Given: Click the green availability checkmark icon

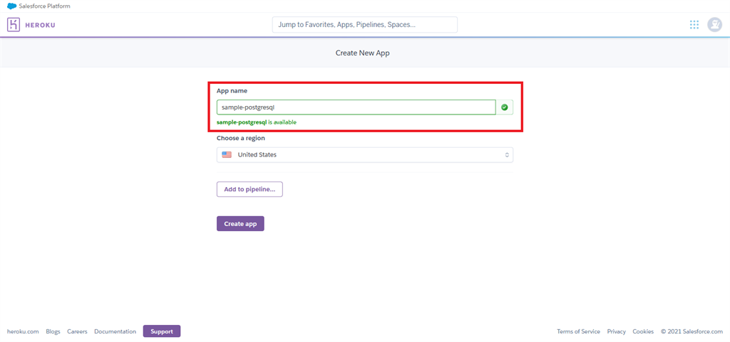Looking at the screenshot, I should click(x=505, y=107).
